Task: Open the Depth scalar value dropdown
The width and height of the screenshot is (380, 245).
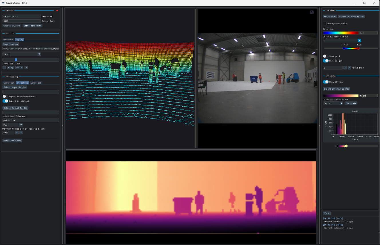Action: tap(332, 103)
